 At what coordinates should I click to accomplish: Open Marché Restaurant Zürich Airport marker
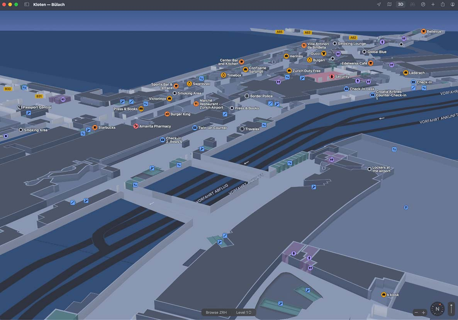pyautogui.click(x=196, y=104)
